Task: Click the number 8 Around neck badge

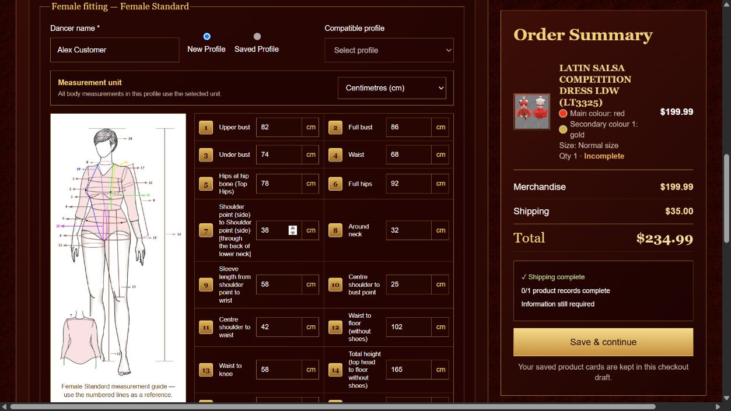Action: (x=335, y=230)
